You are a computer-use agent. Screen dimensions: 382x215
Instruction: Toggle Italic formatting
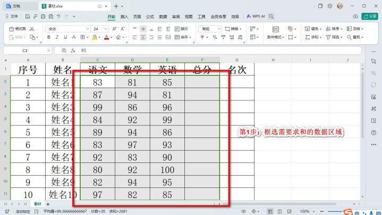(57, 38)
